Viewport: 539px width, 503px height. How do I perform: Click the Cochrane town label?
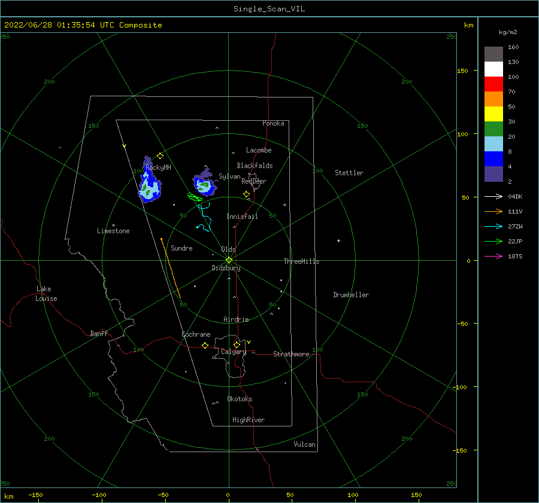pyautogui.click(x=196, y=334)
